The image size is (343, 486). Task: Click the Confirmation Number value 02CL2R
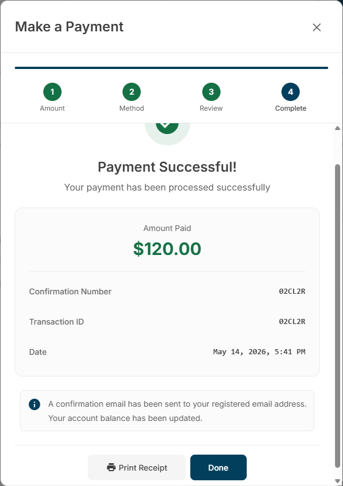pyautogui.click(x=292, y=291)
